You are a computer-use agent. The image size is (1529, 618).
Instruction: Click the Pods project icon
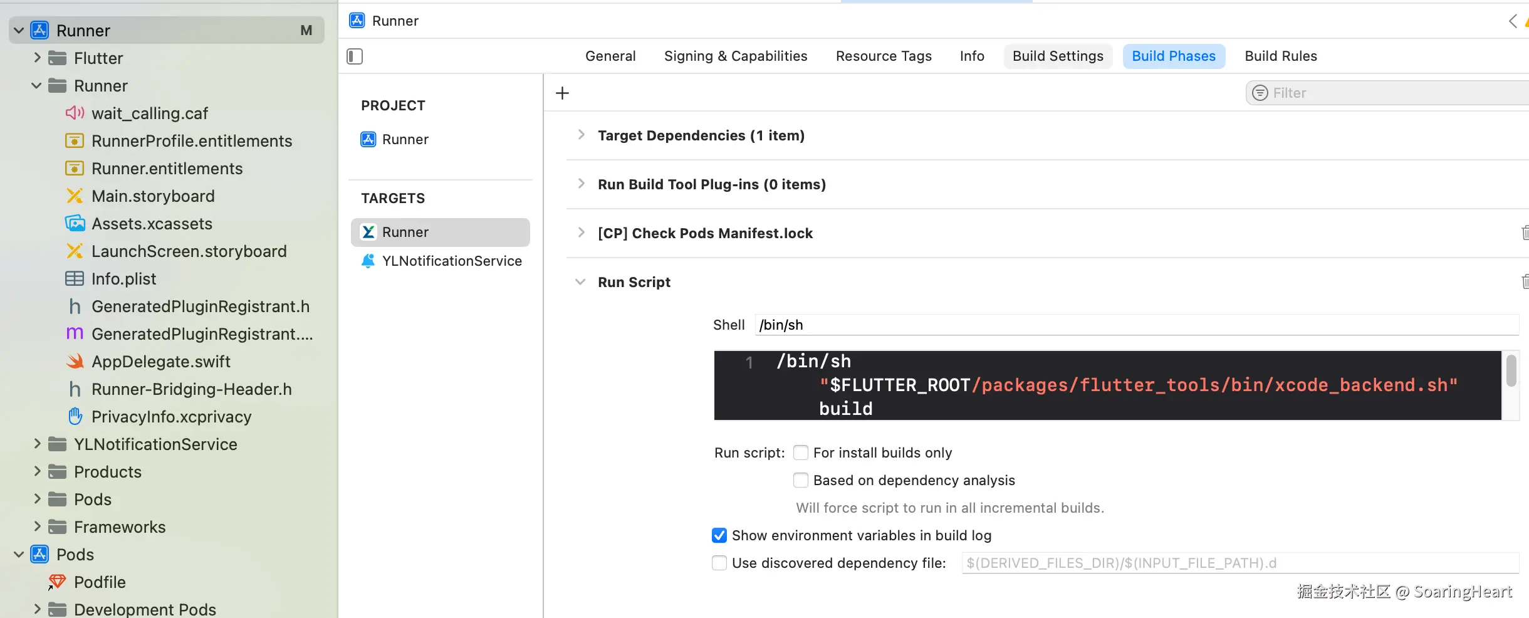(39, 554)
